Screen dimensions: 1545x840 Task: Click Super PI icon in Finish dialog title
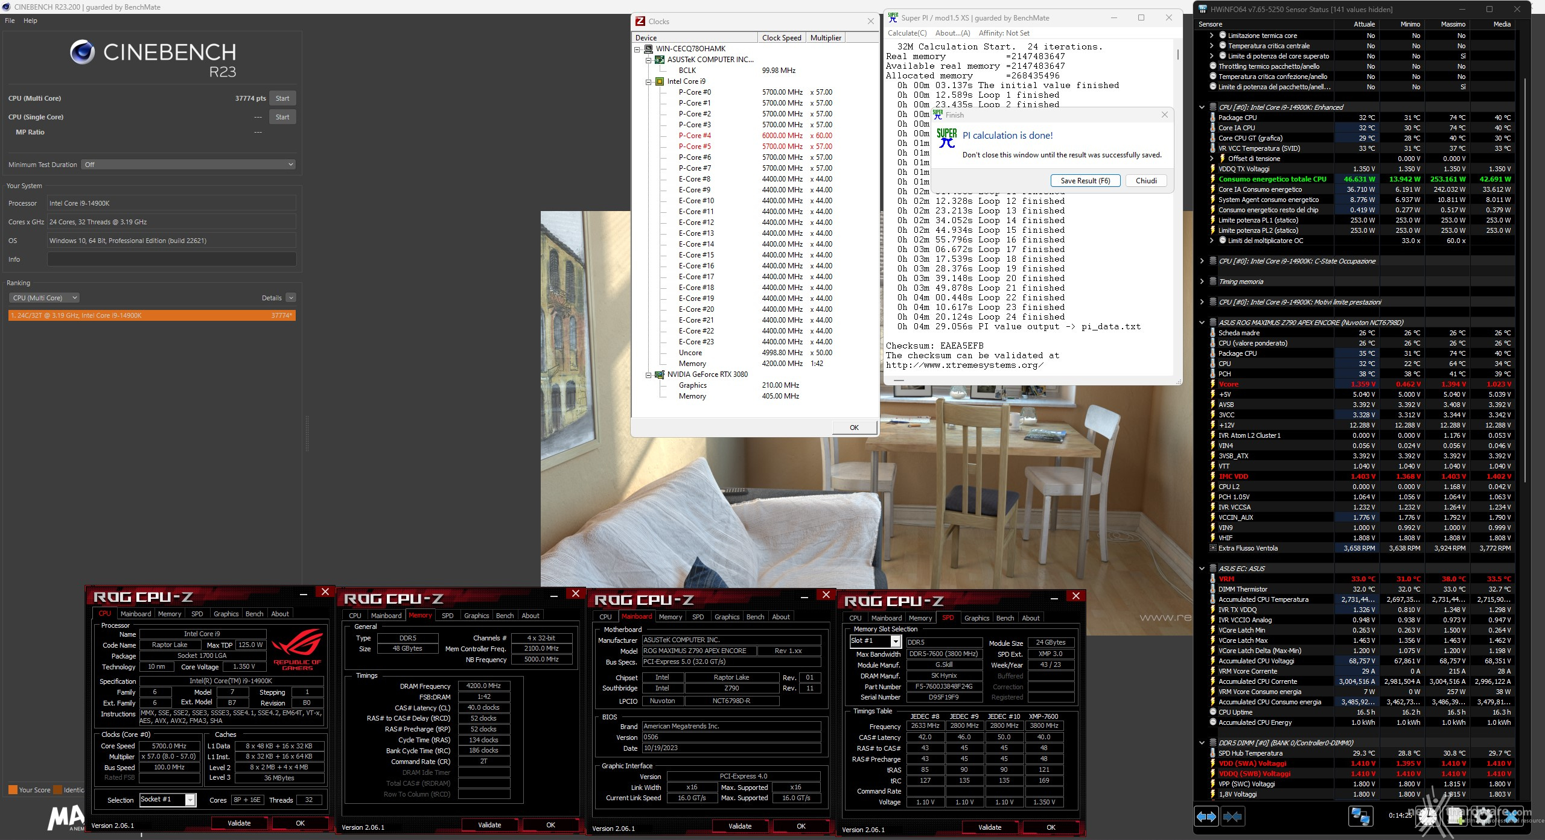tap(938, 115)
